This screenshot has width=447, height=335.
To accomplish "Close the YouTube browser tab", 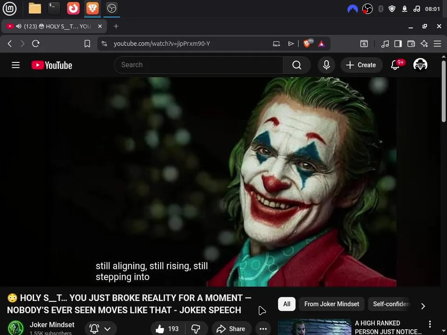I will click(100, 26).
